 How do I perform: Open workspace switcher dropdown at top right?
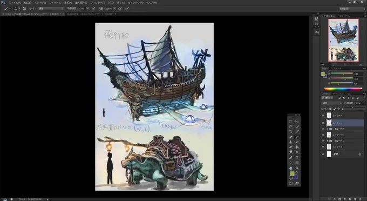point(352,9)
